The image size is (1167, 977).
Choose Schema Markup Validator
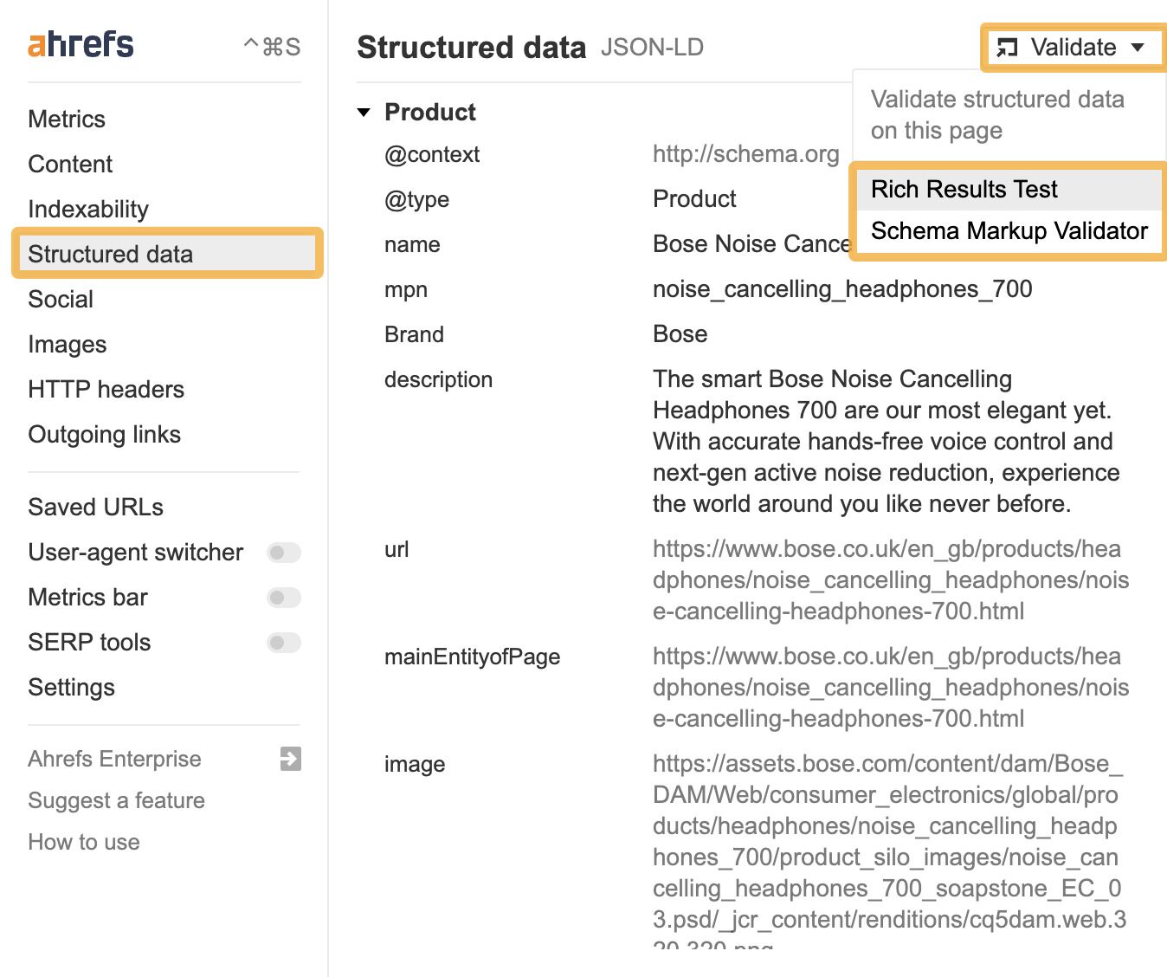(x=1009, y=230)
